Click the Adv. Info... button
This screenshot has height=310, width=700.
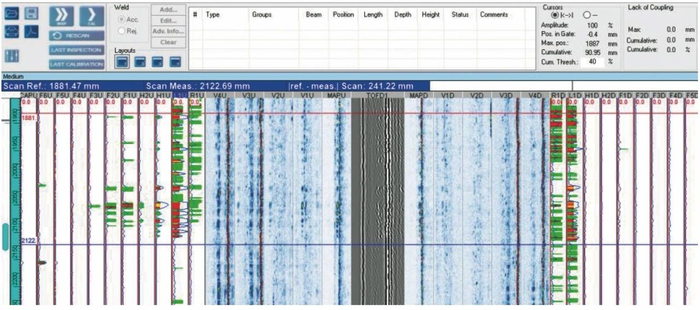(x=168, y=31)
